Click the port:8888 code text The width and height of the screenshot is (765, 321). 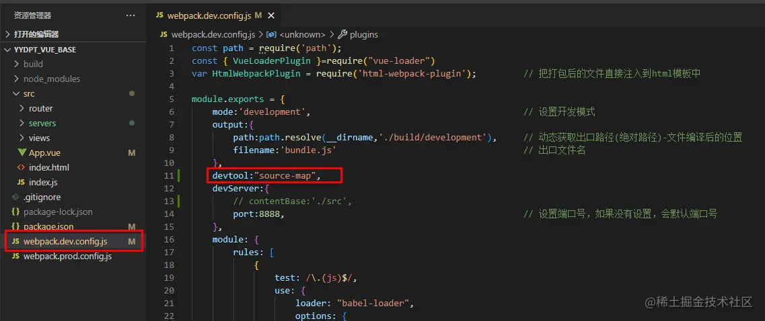coord(258,214)
